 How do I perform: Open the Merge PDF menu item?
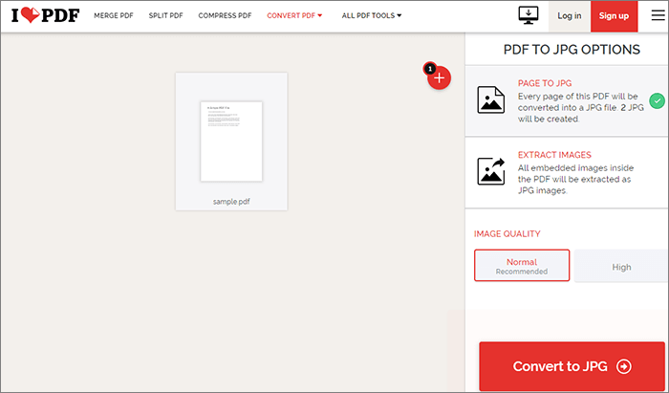116,16
